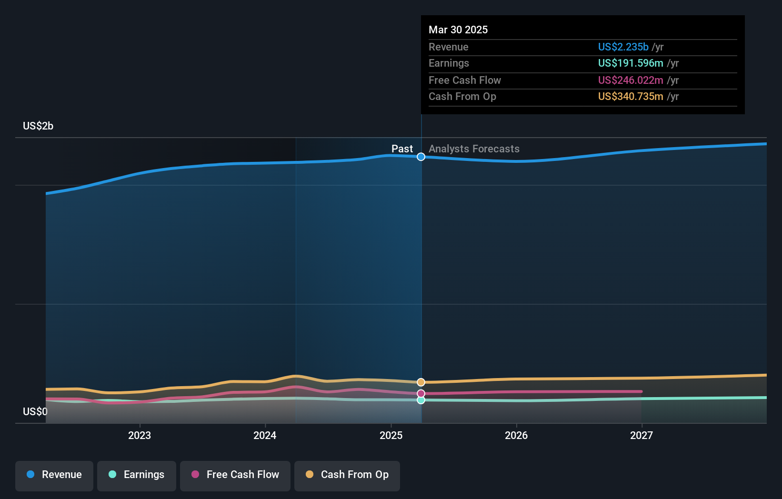The height and width of the screenshot is (499, 782).
Task: Toggle the Free Cash Flow legend series
Action: 235,475
